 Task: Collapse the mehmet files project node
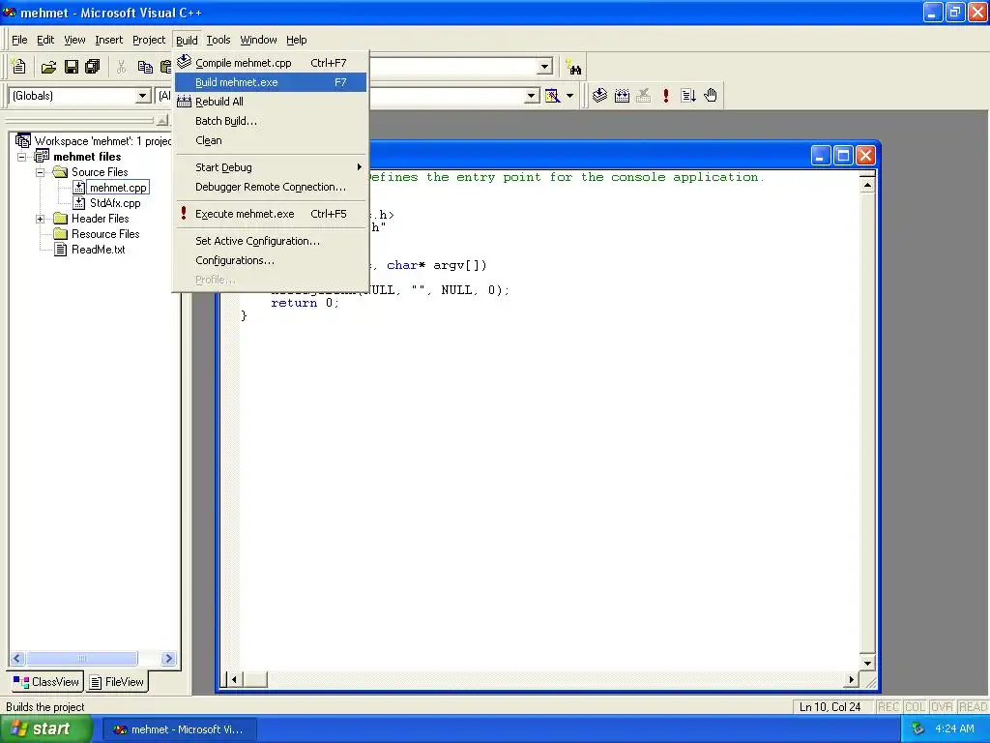pyautogui.click(x=21, y=157)
